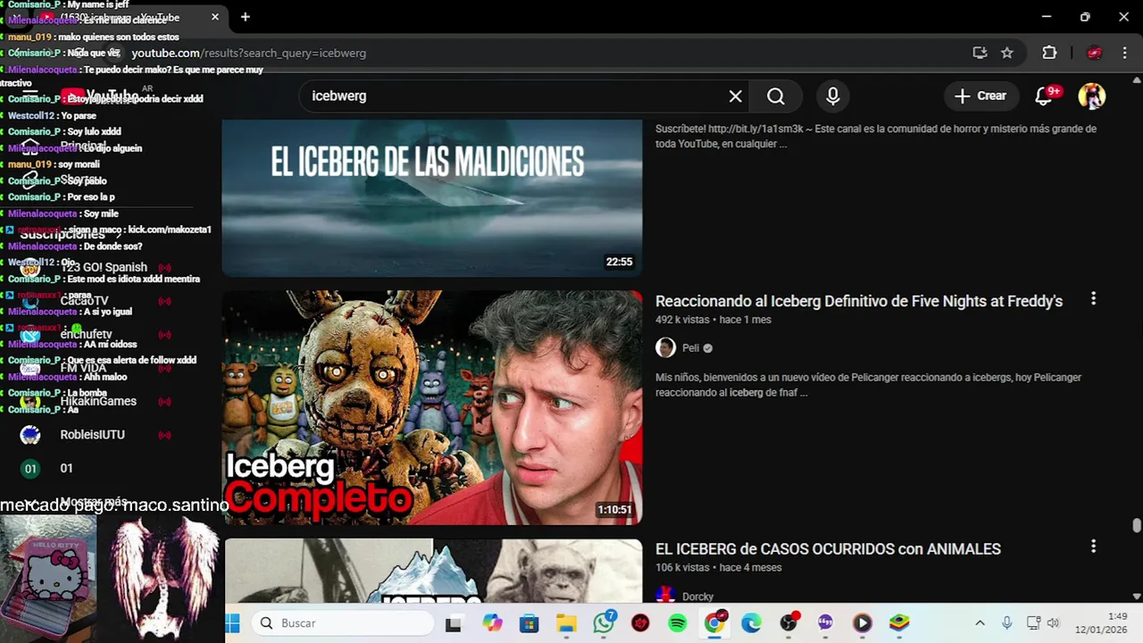The width and height of the screenshot is (1143, 643).
Task: Install or cast page icon in address bar
Action: 980,53
